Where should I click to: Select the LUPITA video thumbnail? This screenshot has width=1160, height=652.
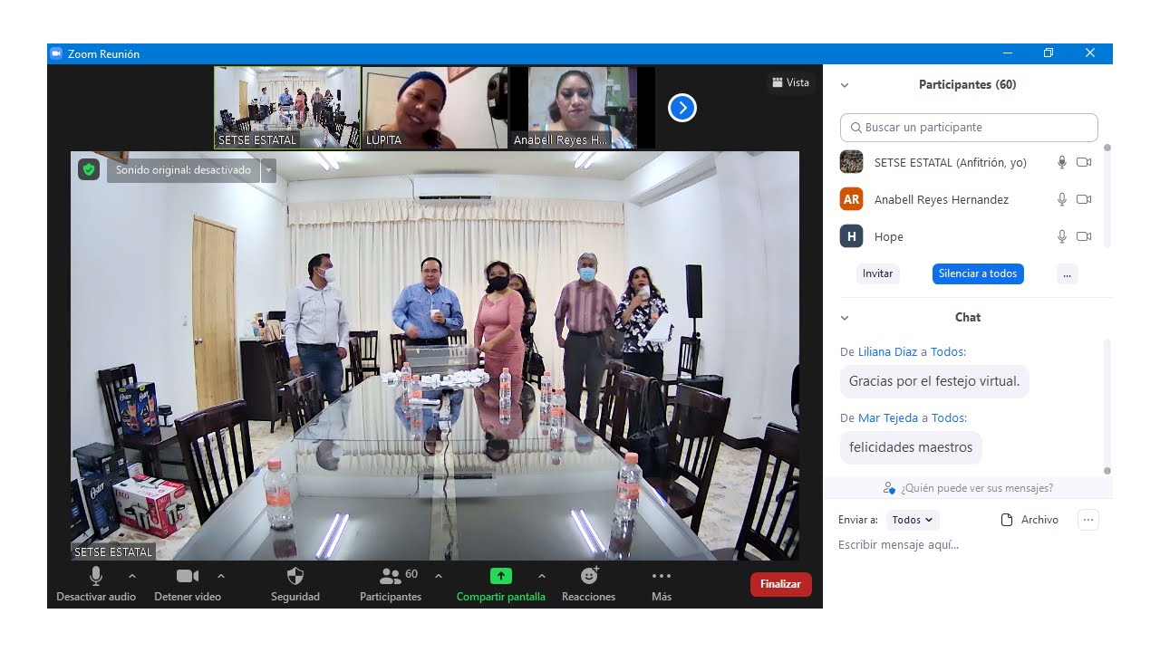pos(435,108)
